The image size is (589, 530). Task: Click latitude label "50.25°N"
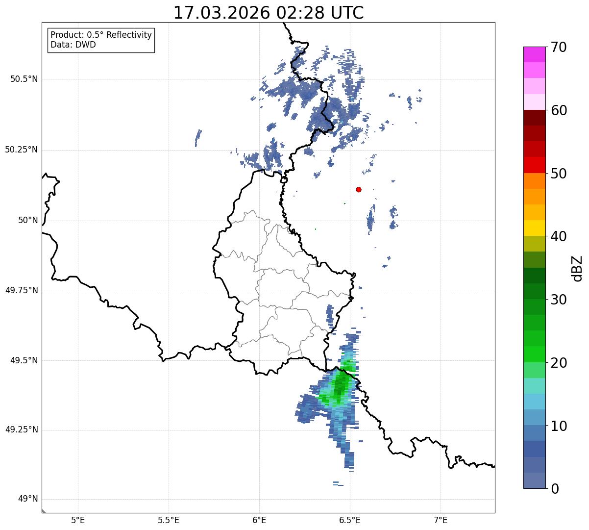tap(21, 150)
